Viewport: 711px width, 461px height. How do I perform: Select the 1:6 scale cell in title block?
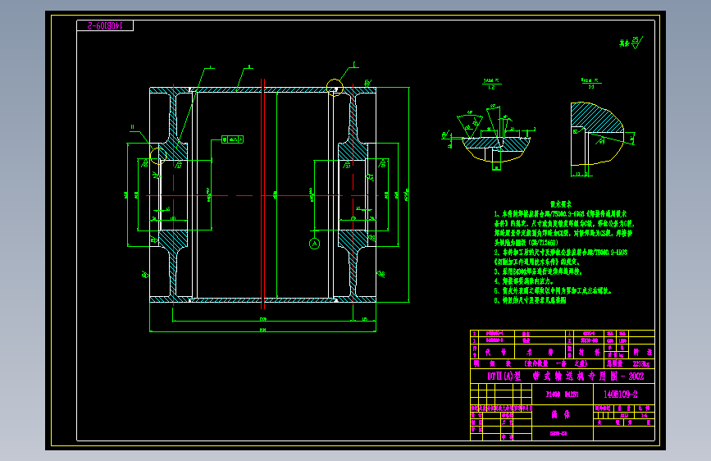644,415
